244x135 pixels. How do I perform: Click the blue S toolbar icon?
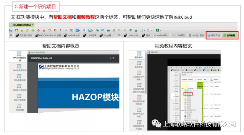click(90, 30)
